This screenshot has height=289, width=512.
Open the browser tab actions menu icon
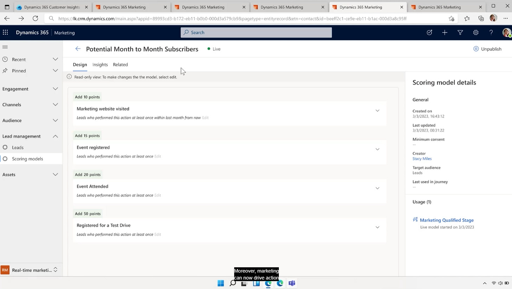click(7, 7)
